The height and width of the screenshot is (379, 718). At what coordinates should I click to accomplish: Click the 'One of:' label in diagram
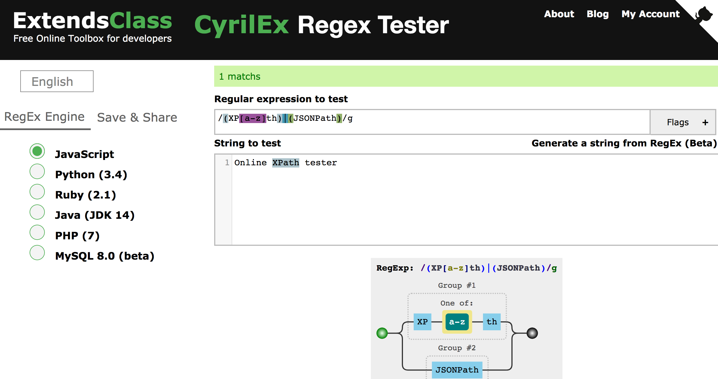pyautogui.click(x=457, y=303)
